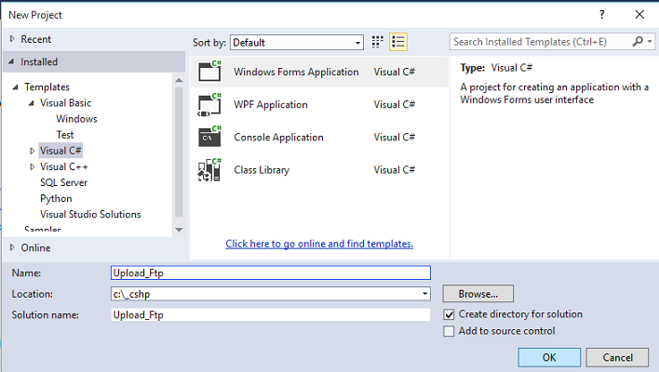Expand the Visual C++ tree node

(x=32, y=166)
